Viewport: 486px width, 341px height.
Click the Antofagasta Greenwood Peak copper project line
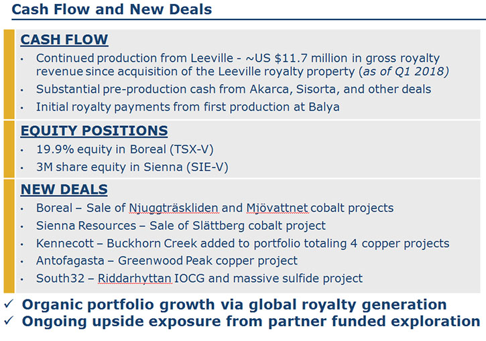point(167,261)
